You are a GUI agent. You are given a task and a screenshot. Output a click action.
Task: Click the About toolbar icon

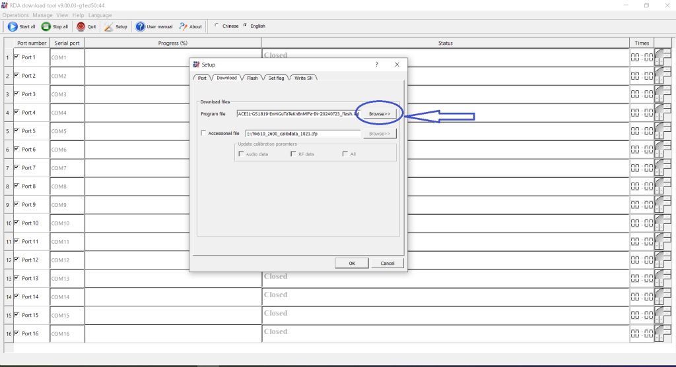[184, 27]
